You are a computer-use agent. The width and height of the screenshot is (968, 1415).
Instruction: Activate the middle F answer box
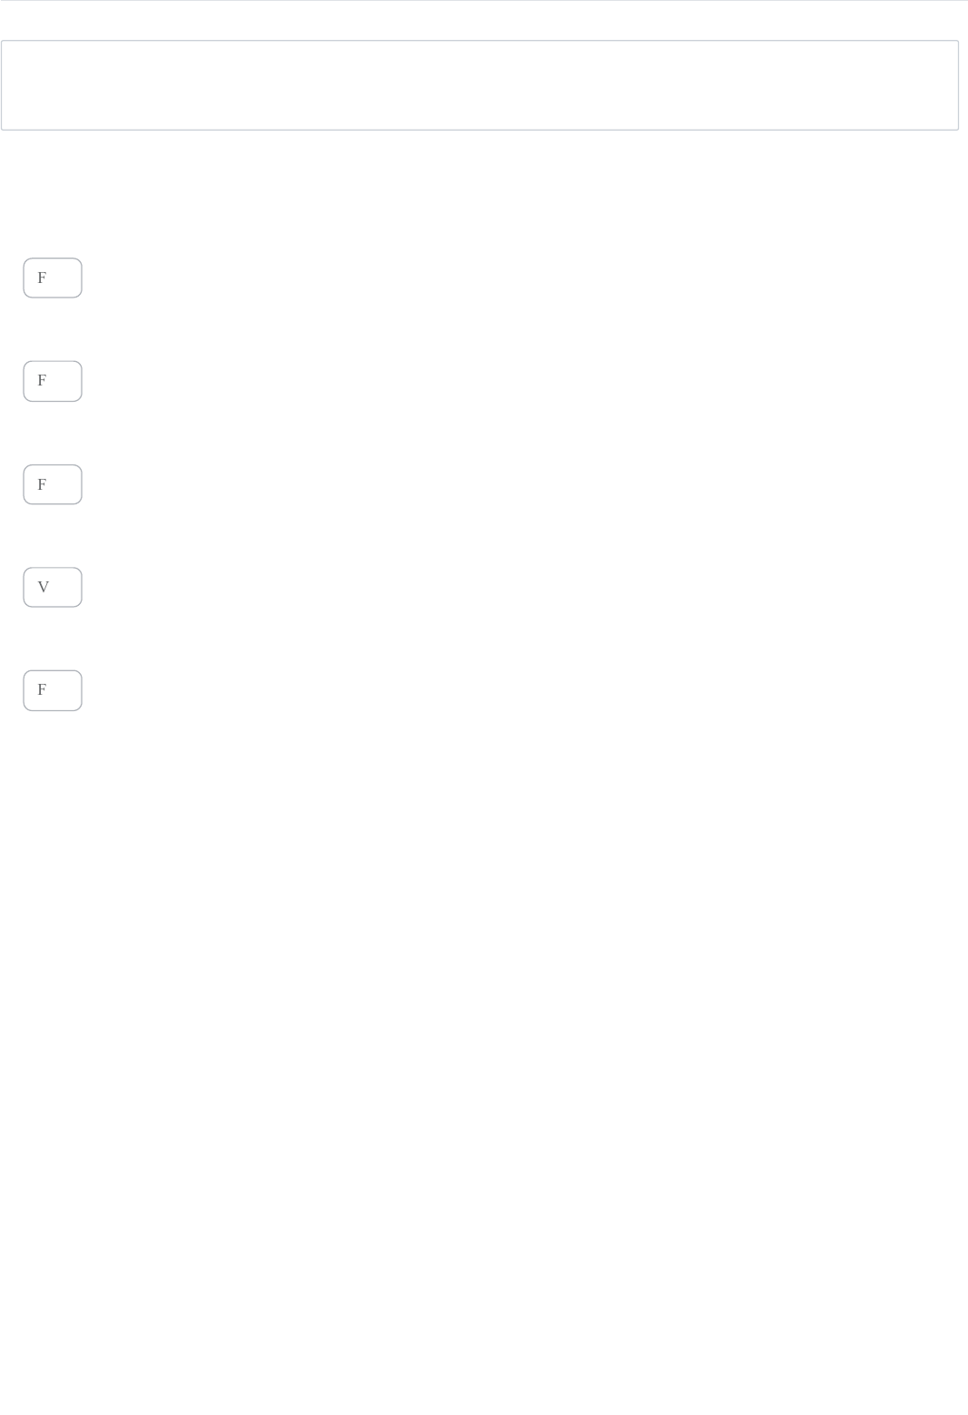point(53,484)
